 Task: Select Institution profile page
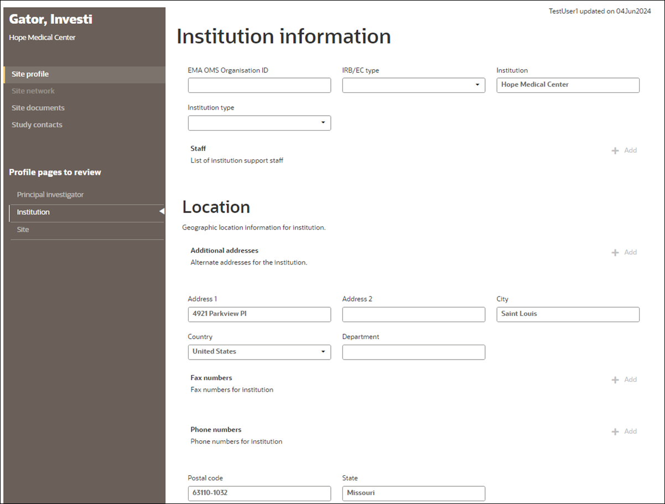pyautogui.click(x=86, y=212)
